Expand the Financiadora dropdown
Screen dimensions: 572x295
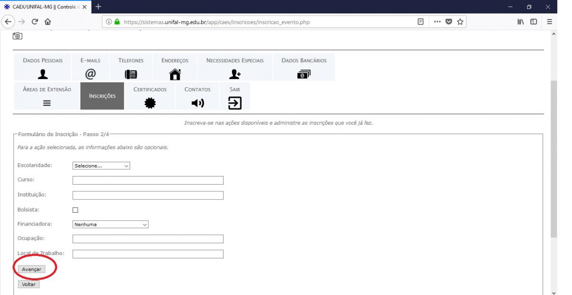pyautogui.click(x=111, y=225)
